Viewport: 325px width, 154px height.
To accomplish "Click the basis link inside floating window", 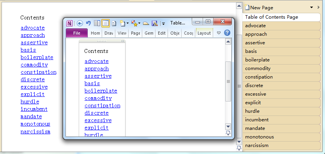I will [x=92, y=84].
